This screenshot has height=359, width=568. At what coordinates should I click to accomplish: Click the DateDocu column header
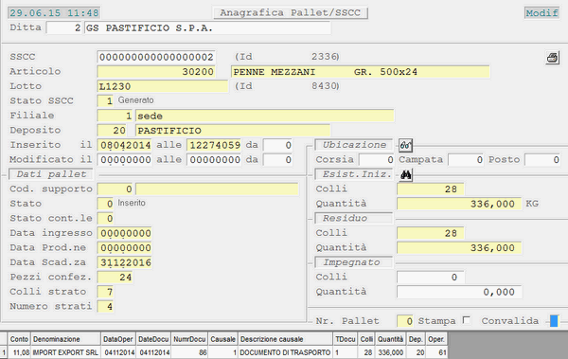[153, 339]
